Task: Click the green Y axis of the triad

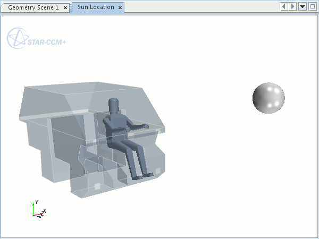Action: 33,208
